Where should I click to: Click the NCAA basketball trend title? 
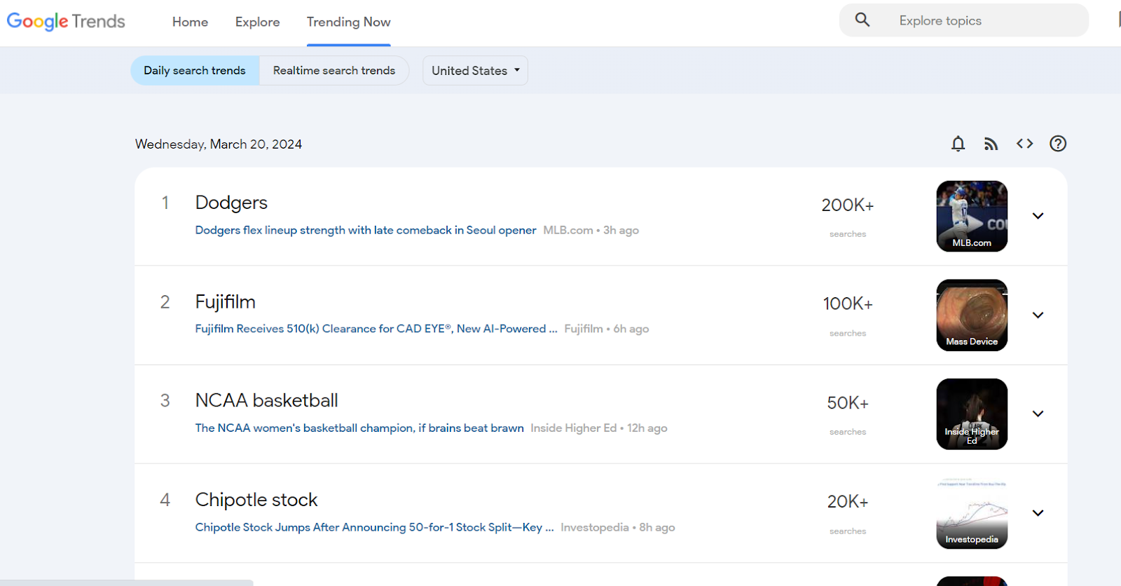click(x=266, y=401)
